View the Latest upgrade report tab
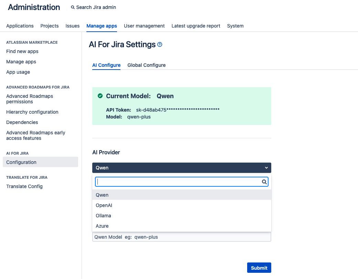The image size is (358, 279). click(196, 26)
